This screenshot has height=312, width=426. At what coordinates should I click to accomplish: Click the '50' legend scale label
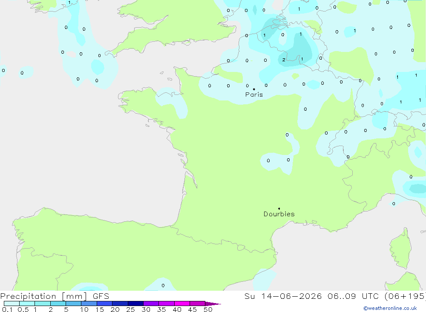coord(208,309)
